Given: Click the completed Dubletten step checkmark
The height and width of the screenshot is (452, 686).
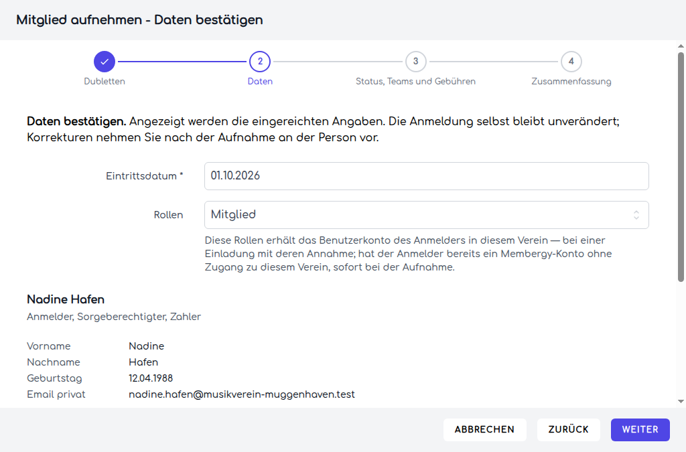Looking at the screenshot, I should point(105,62).
